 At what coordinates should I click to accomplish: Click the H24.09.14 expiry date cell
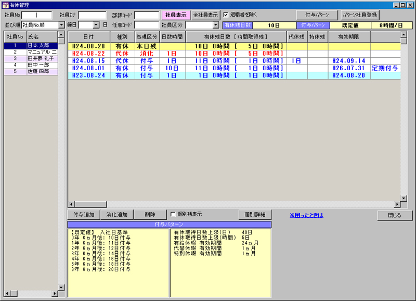pos(349,61)
